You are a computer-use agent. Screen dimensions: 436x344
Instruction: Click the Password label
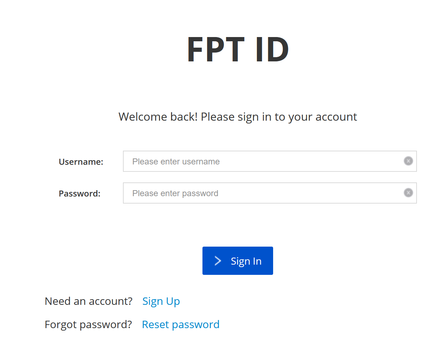point(79,193)
